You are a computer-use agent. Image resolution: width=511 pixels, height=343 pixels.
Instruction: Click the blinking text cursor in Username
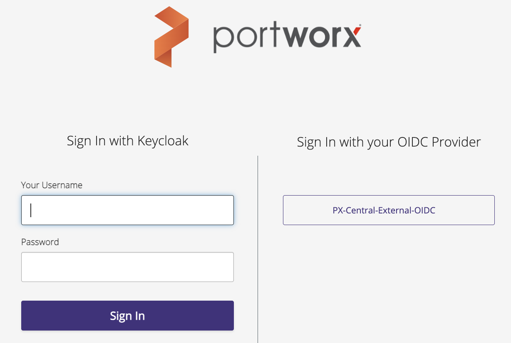(31, 210)
